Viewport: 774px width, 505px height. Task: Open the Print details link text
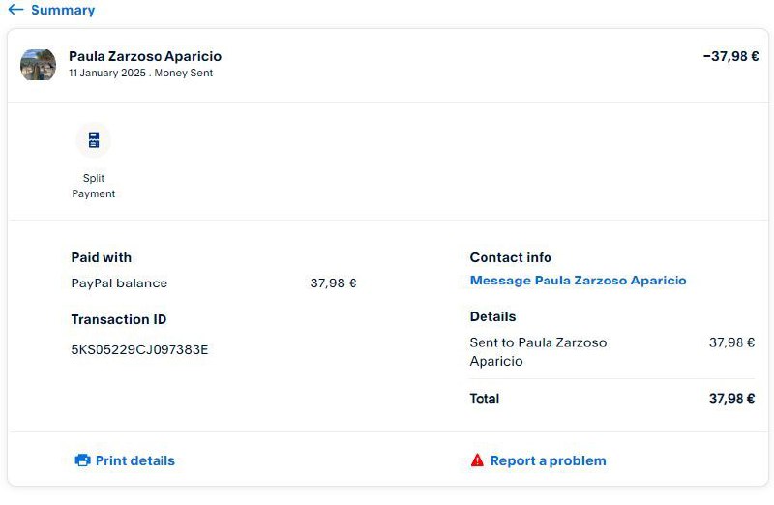pos(135,460)
